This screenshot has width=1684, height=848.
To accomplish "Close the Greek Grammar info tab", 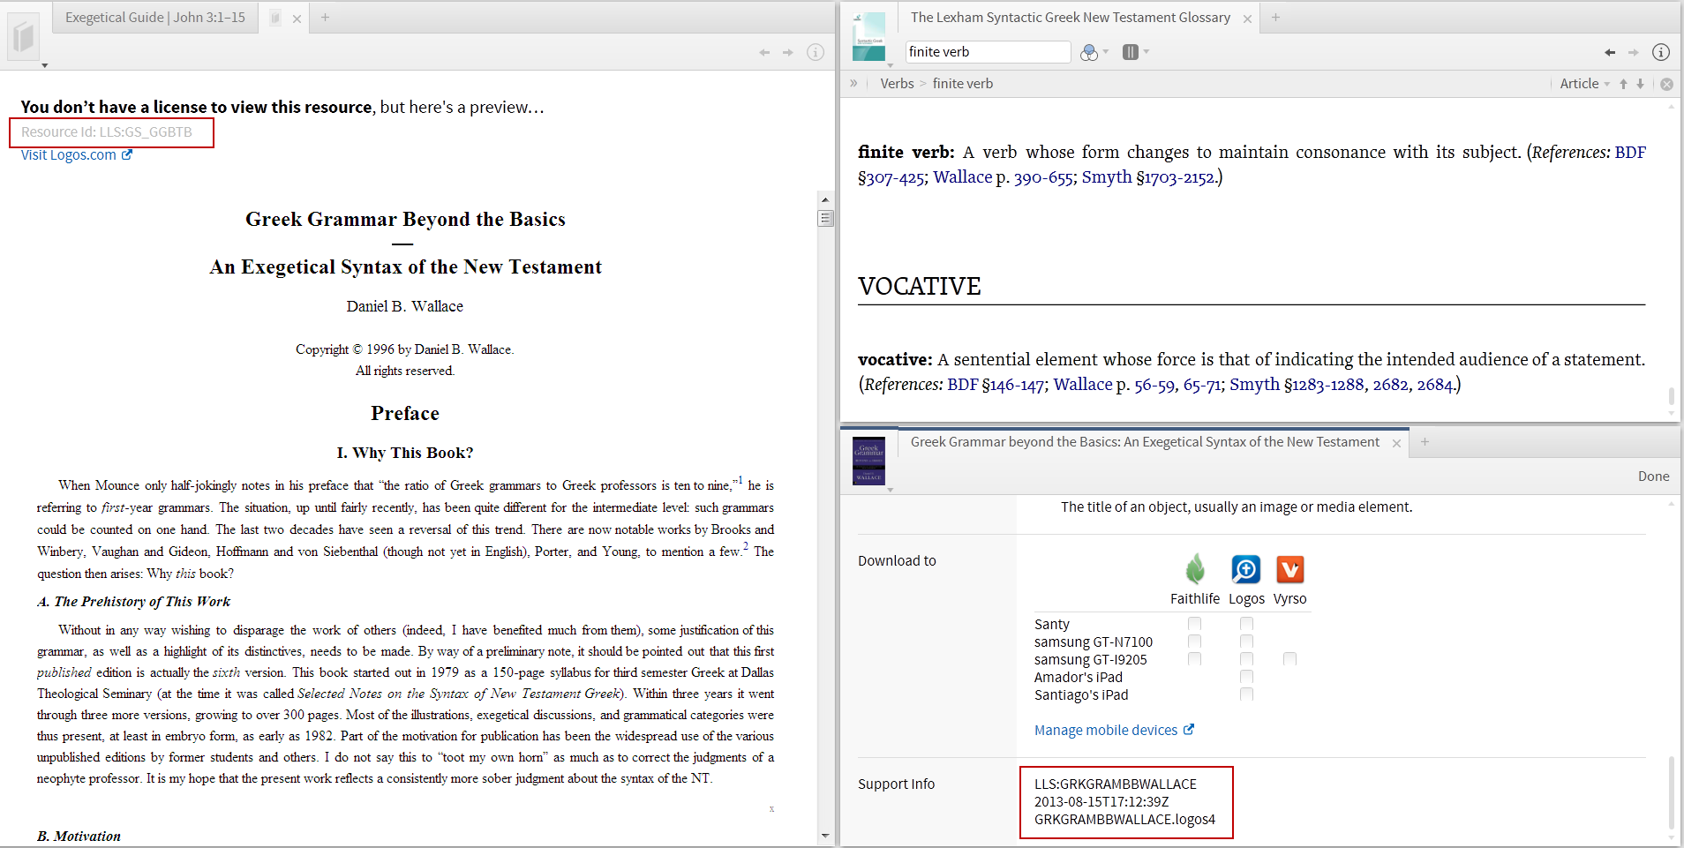I will [x=1396, y=443].
